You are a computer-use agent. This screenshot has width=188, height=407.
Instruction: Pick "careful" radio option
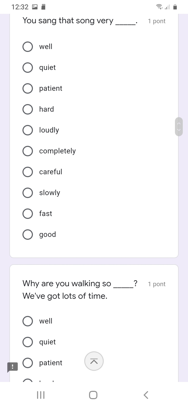[x=28, y=172]
